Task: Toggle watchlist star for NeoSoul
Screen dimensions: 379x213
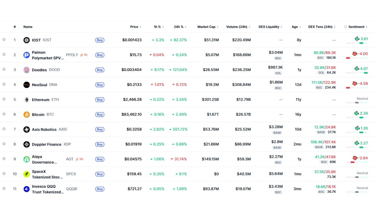Action: click(x=4, y=84)
